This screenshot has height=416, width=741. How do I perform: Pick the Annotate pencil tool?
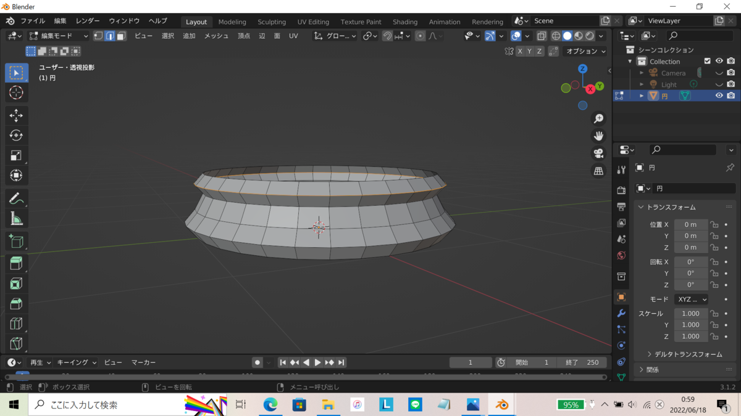coord(17,198)
